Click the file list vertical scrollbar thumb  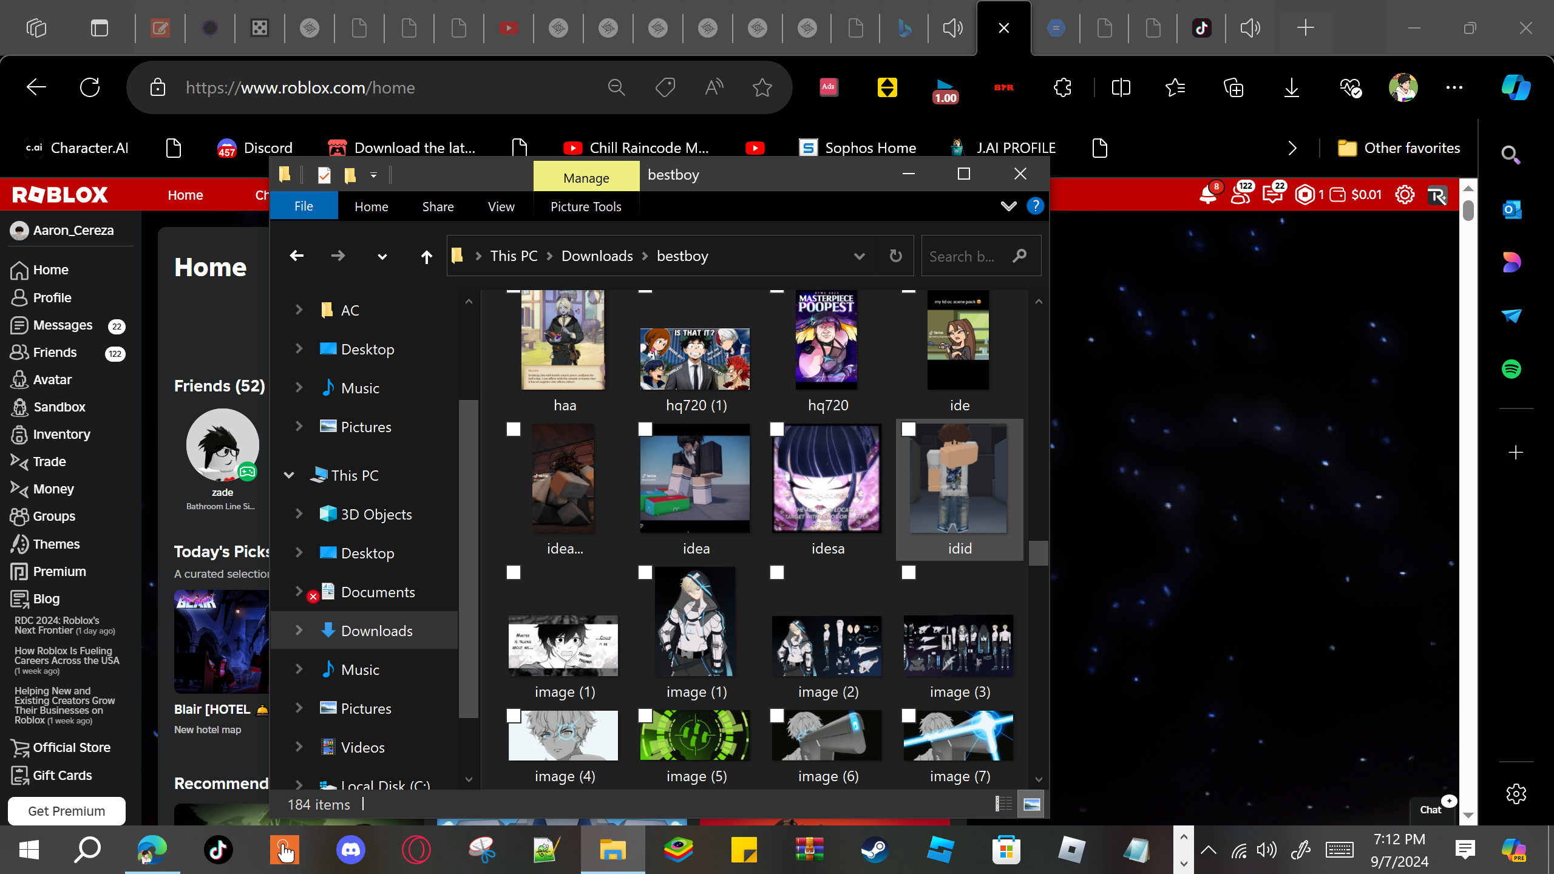(1038, 553)
